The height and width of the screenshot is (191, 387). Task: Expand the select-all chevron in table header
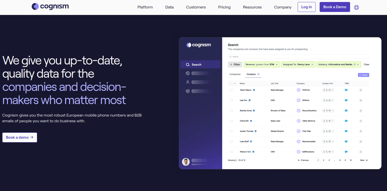235,83
